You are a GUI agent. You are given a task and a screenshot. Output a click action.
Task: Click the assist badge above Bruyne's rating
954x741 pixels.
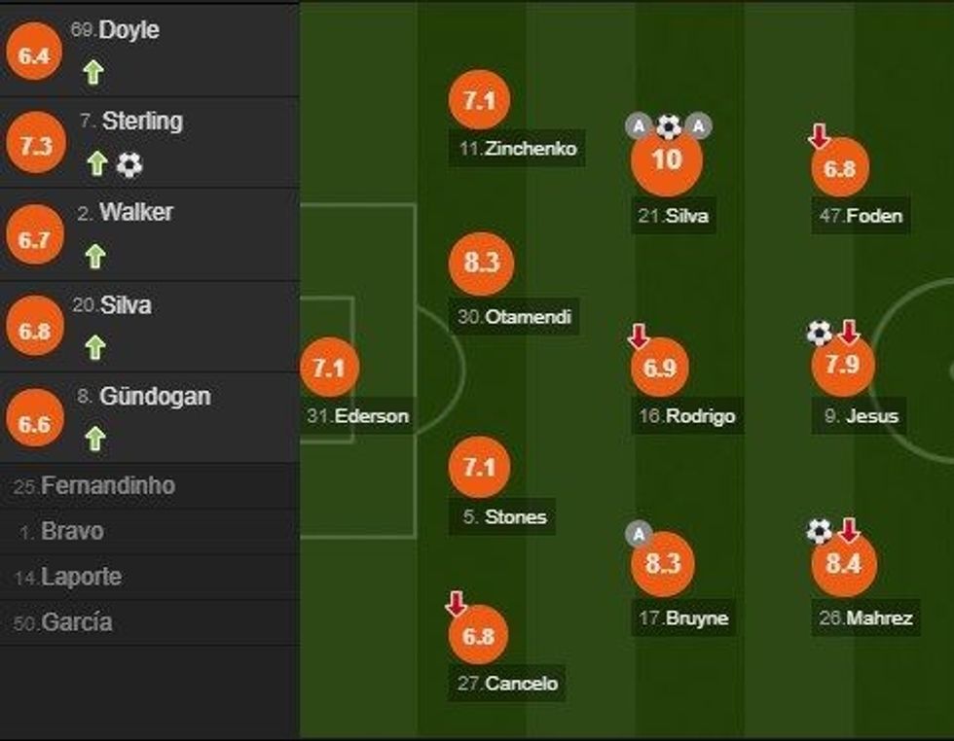[639, 533]
